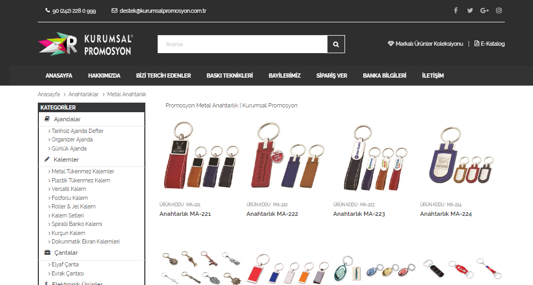Open the Google Plus icon
This screenshot has width=533, height=285.
[x=485, y=11]
